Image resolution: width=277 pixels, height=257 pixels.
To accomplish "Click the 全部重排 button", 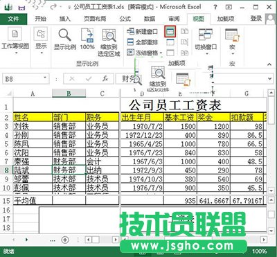I will (142, 42).
